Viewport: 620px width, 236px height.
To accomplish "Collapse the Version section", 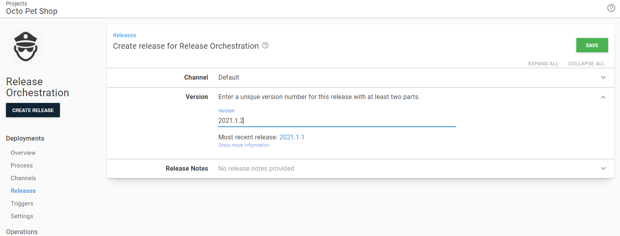I will click(x=603, y=97).
